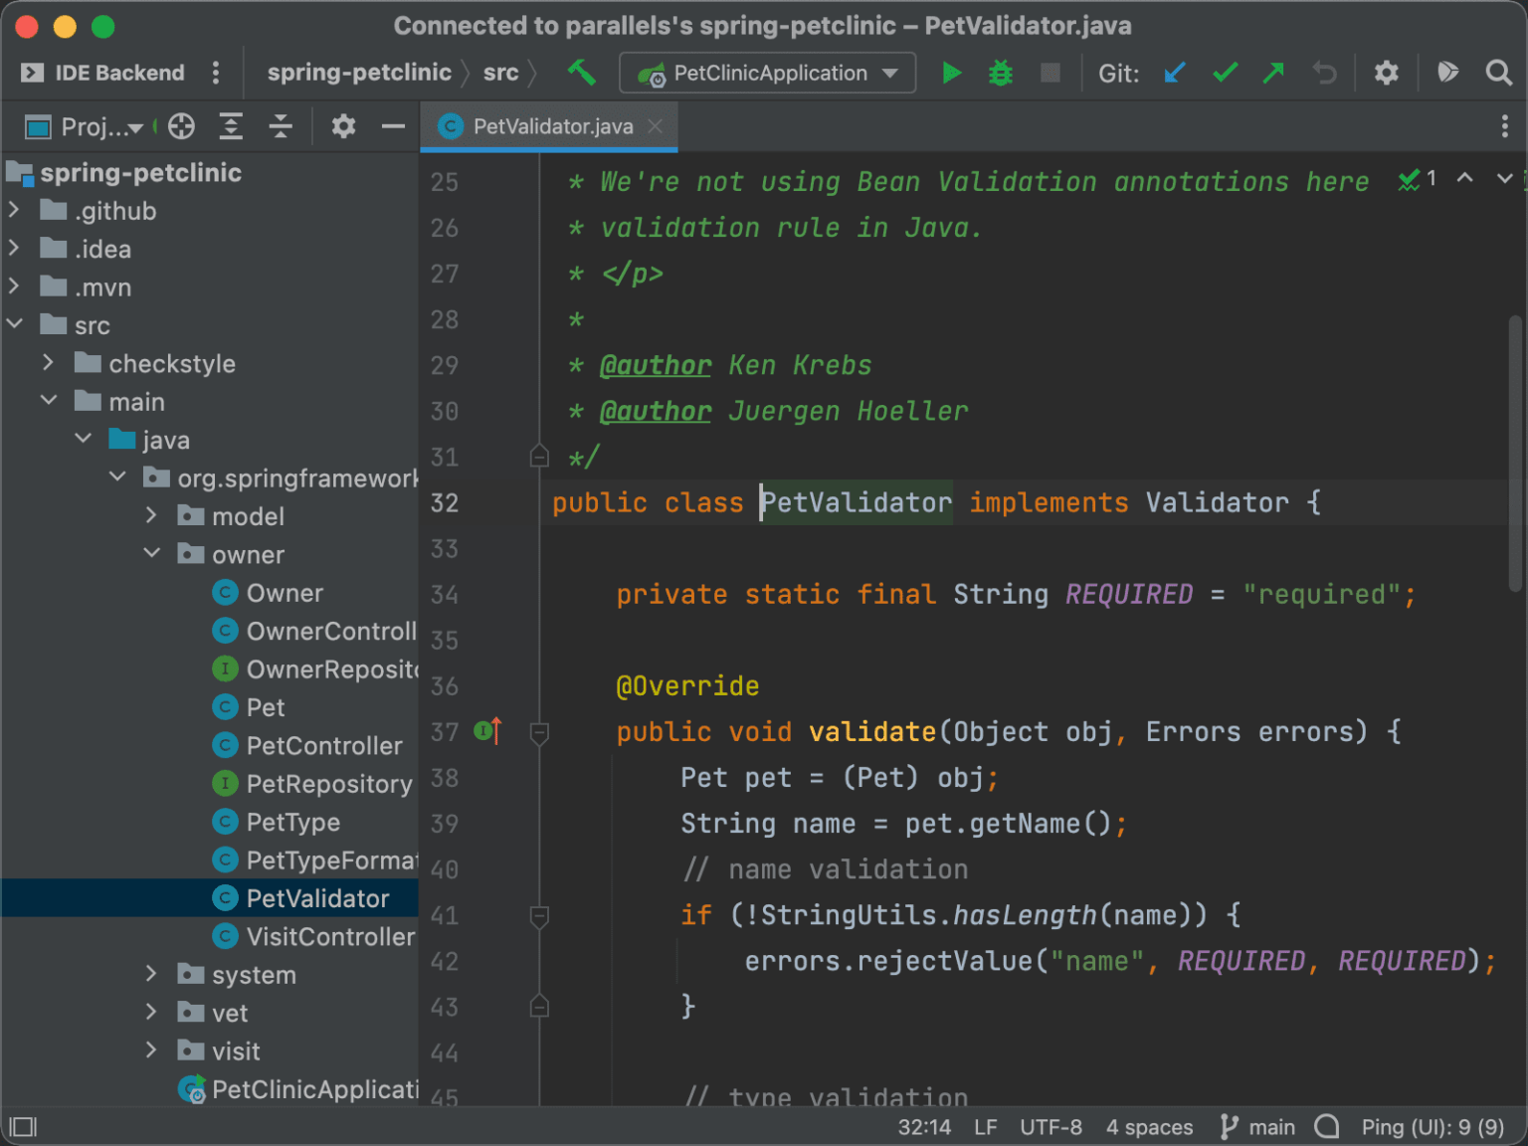Open spring-petclinic in the breadcrumb navigation
This screenshot has width=1528, height=1146.
click(x=359, y=73)
